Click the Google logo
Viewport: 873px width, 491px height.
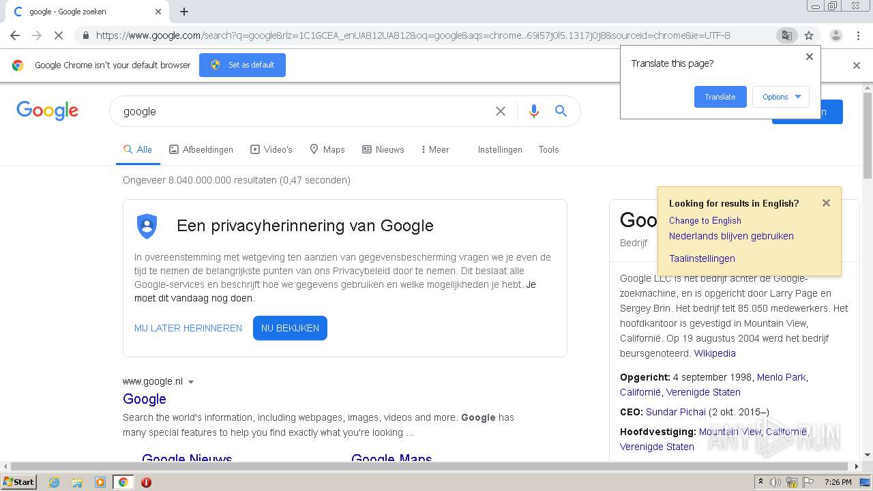(x=47, y=110)
